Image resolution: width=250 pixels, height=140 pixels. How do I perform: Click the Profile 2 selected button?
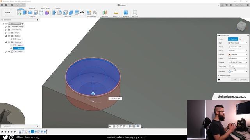(233, 39)
